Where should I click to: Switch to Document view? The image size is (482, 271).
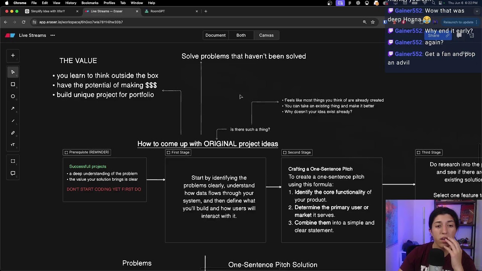(x=215, y=35)
